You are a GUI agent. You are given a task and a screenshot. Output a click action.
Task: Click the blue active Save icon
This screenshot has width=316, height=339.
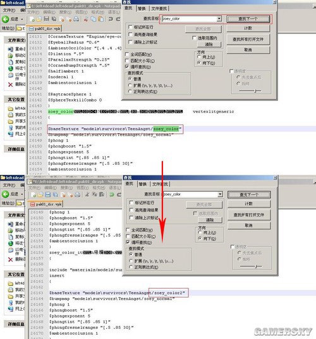47,194
